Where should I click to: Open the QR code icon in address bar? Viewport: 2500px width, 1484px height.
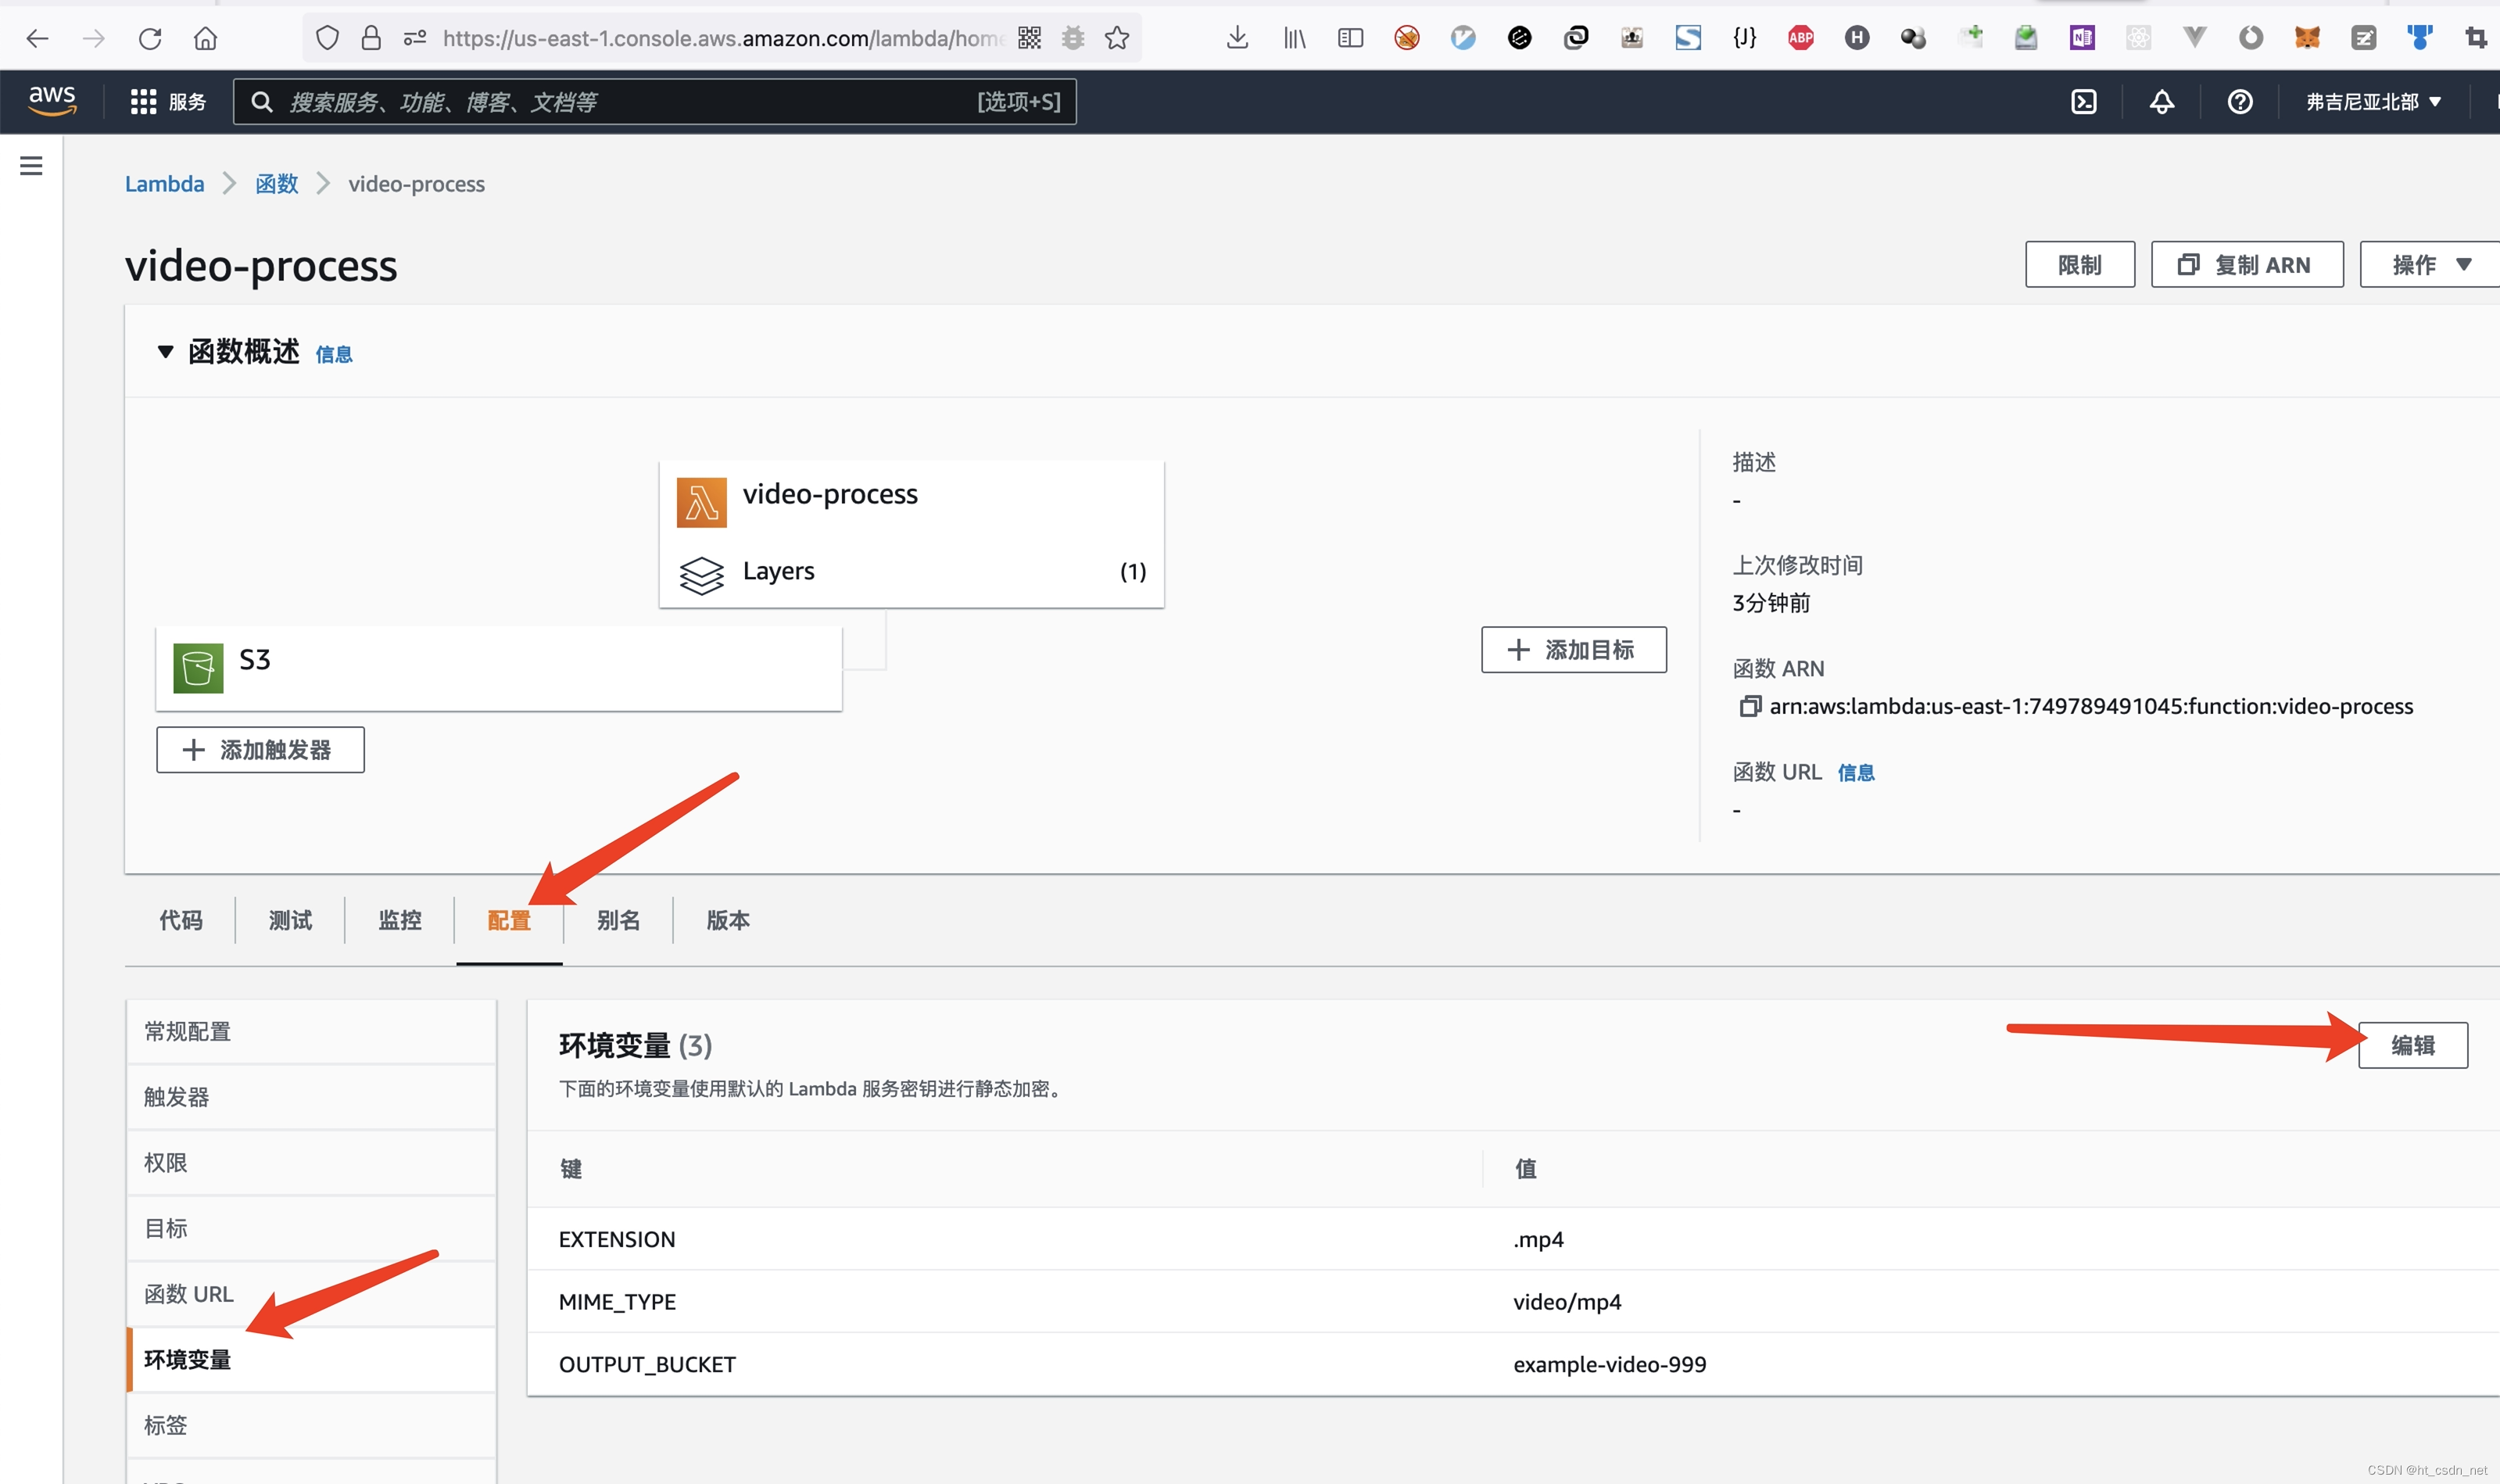(1030, 38)
